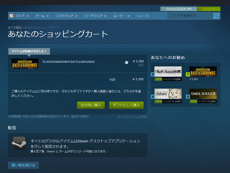Click the あなたのショッピングカート breadcrumb text
Image resolution: width=230 pixels, height=173 pixels.
pos(42,27)
